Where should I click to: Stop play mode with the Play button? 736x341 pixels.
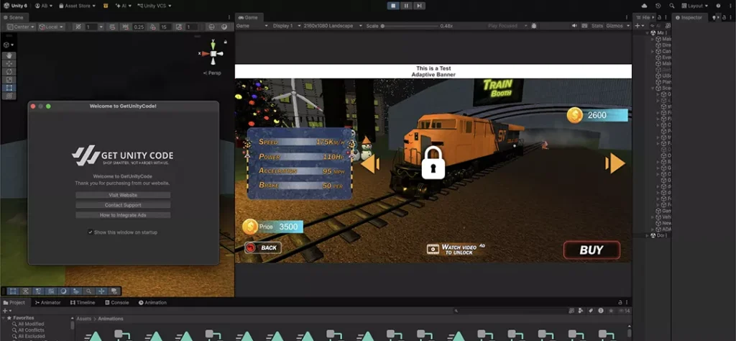tap(393, 6)
